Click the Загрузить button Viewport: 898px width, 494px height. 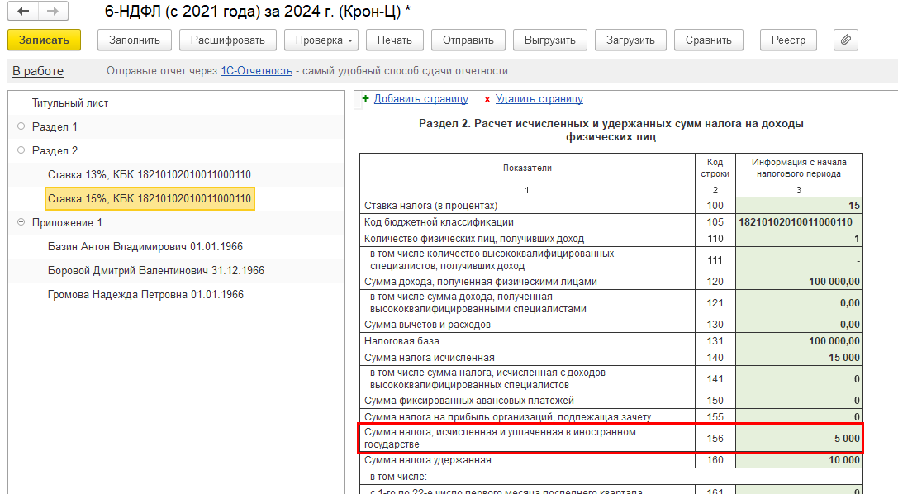click(x=630, y=40)
